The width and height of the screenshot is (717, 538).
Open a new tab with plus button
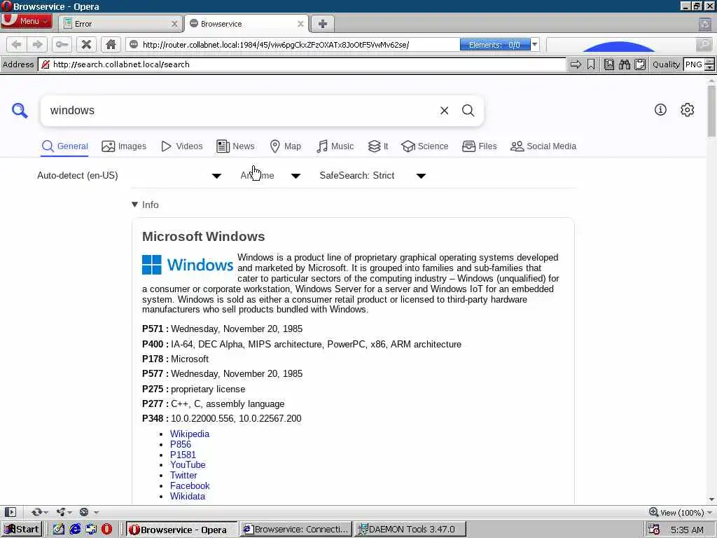click(322, 24)
